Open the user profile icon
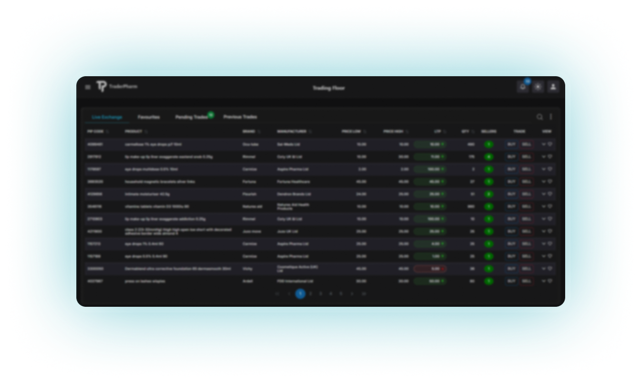The height and width of the screenshot is (383, 641). (x=553, y=87)
